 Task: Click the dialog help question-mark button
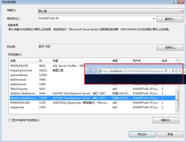tap(174, 2)
